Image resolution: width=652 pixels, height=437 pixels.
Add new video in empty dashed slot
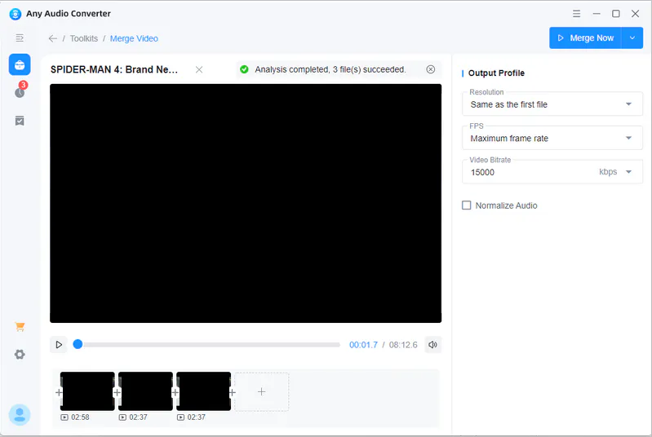click(x=262, y=391)
